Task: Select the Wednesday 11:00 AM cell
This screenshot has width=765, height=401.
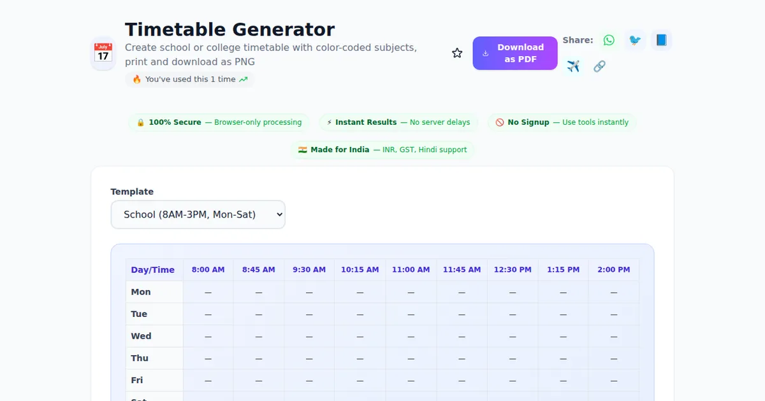Action: (x=411, y=336)
